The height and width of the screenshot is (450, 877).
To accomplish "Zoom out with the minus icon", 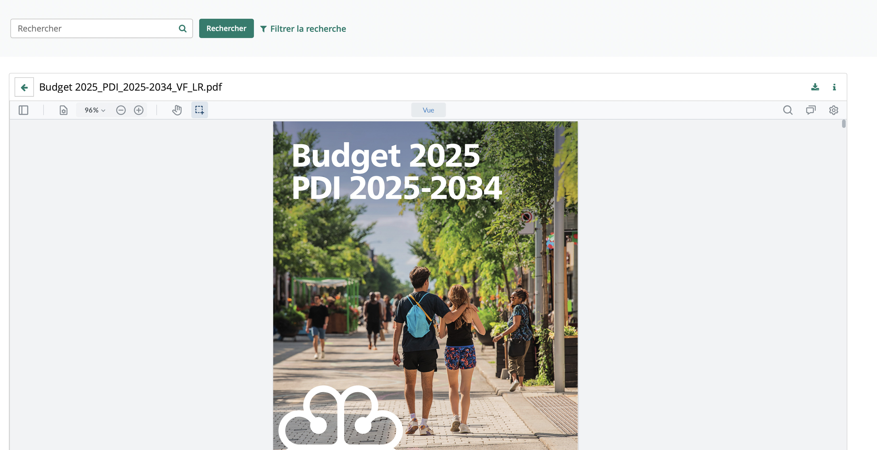I will point(121,110).
